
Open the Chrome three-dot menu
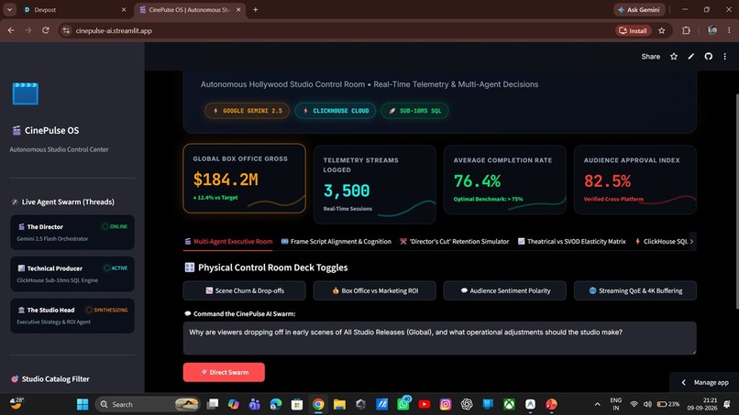(729, 30)
